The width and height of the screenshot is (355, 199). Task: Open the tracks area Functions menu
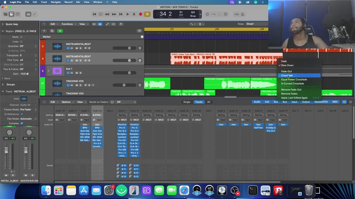click(68, 24)
